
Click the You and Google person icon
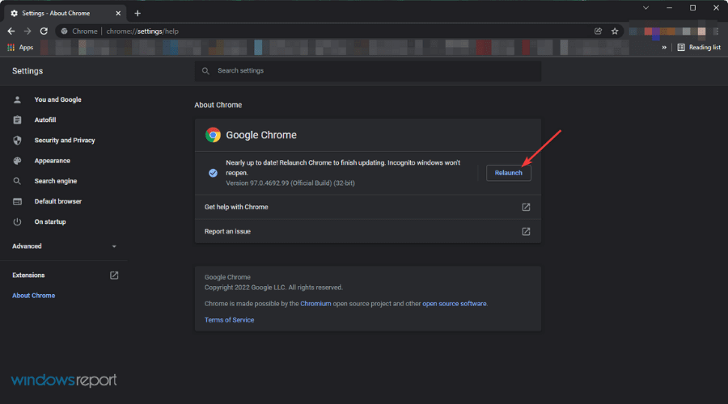tap(17, 99)
